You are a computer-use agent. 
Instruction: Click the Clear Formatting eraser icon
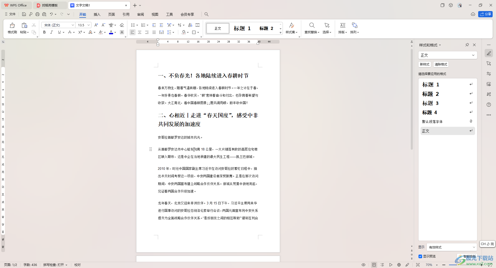point(122,25)
